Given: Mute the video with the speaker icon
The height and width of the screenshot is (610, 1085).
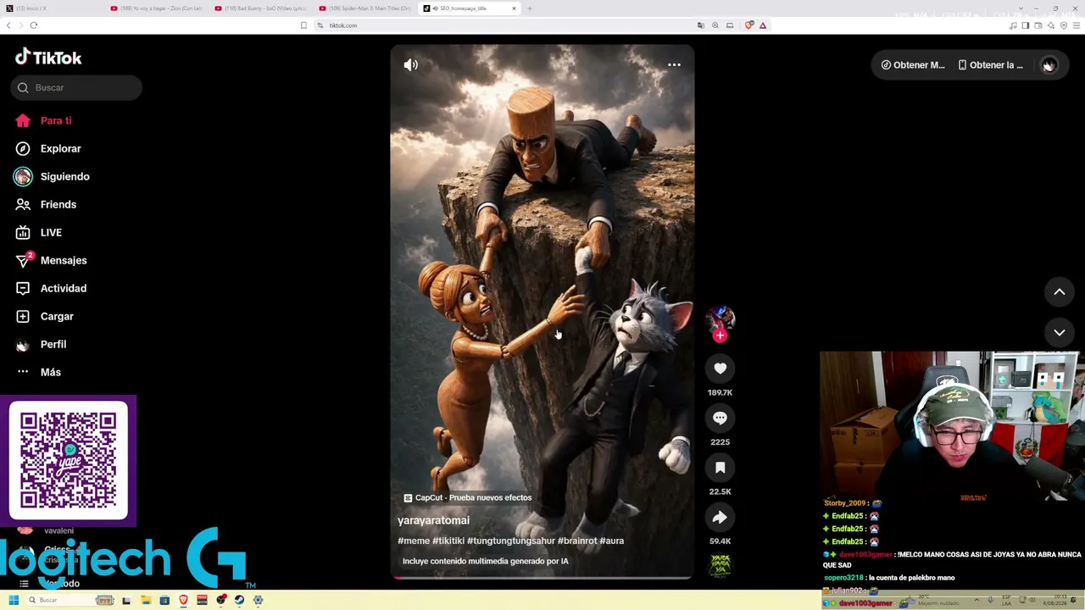Looking at the screenshot, I should (x=411, y=65).
